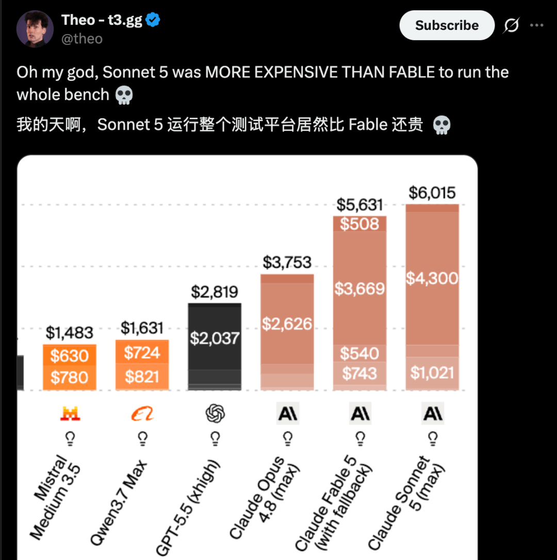Viewport: 557px width, 560px height.
Task: Click the Anthropic logo above Claude Opus 4.8
Action: pyautogui.click(x=288, y=413)
